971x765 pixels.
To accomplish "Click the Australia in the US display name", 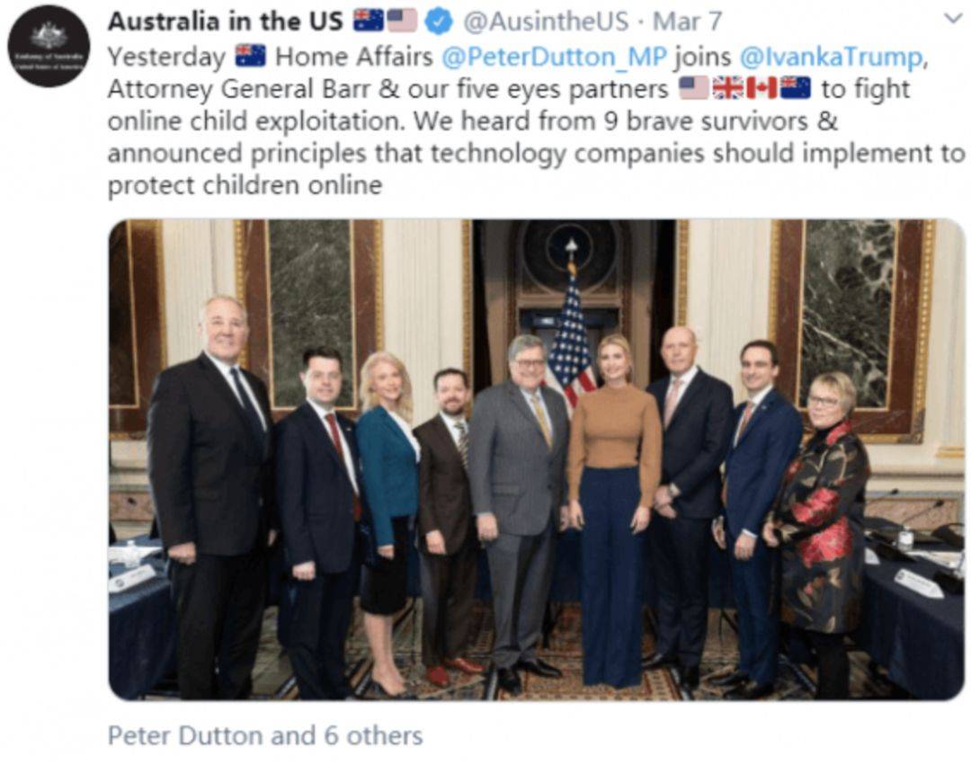I will click(x=226, y=22).
